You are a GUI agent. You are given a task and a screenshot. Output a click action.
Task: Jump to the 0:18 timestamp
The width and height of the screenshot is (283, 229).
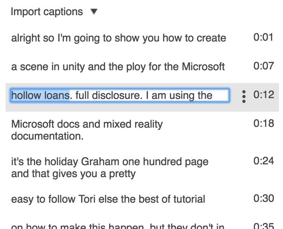click(263, 123)
